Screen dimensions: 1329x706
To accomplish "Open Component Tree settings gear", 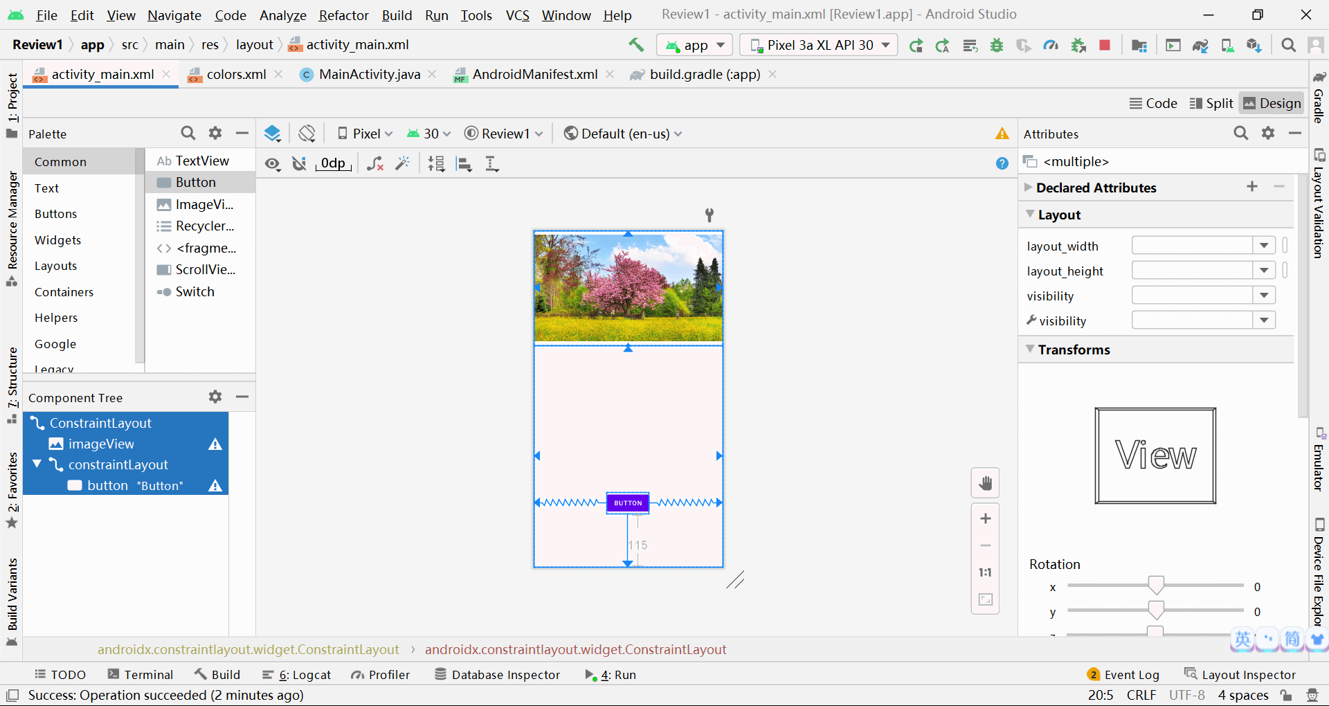I will [x=215, y=397].
